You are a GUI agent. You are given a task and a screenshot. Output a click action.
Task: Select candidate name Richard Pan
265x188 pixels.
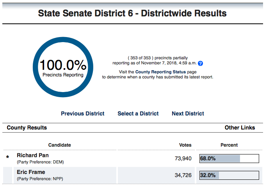coord(33,155)
